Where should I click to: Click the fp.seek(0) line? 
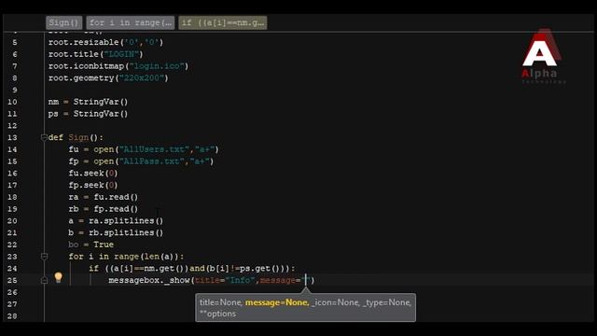[x=93, y=185]
